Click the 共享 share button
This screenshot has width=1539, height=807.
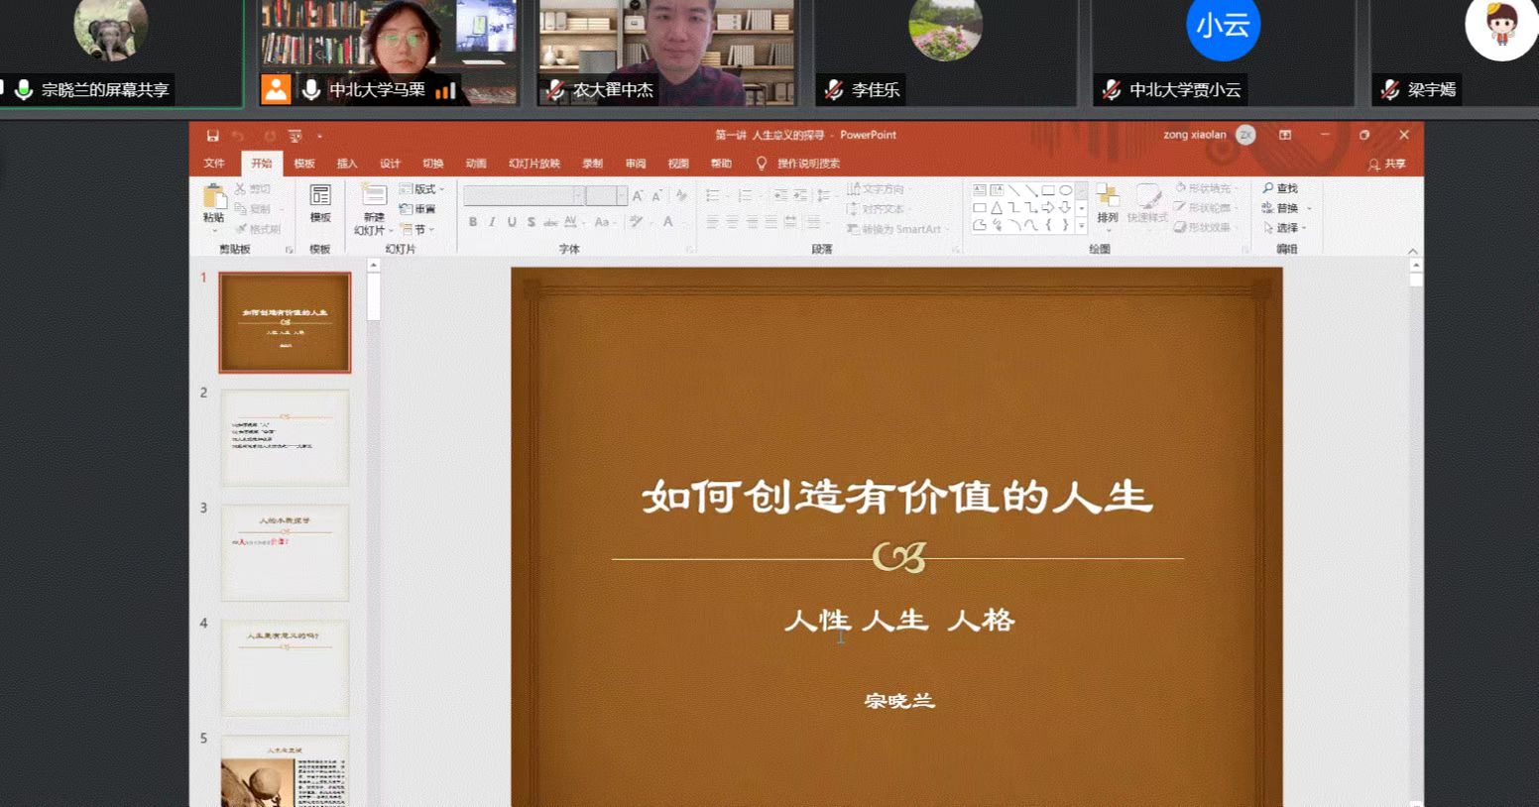click(x=1387, y=164)
